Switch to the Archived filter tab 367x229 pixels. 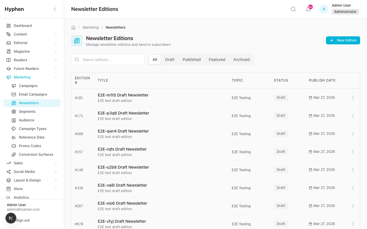click(x=241, y=60)
